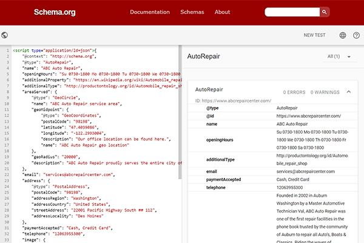Viewport: 364px width, 243px height.
Task: Click the "email" code line
Action: [69, 174]
